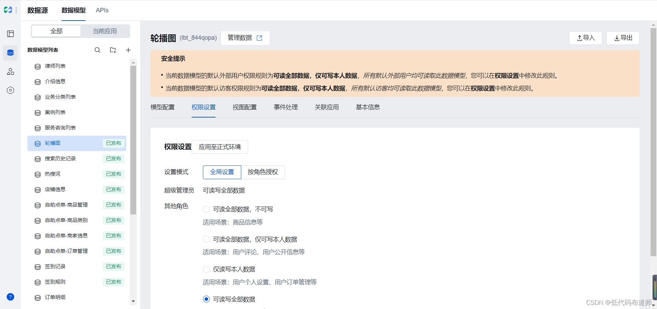This screenshot has height=309, width=657.
Task: Click the blue help question mark icon
Action: (11, 297)
